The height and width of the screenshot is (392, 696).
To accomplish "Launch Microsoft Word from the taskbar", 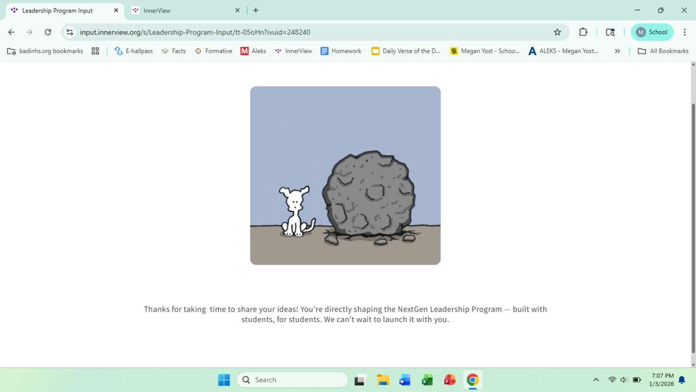I will click(405, 380).
